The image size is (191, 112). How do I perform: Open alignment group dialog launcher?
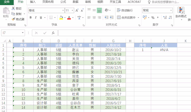point(139,25)
